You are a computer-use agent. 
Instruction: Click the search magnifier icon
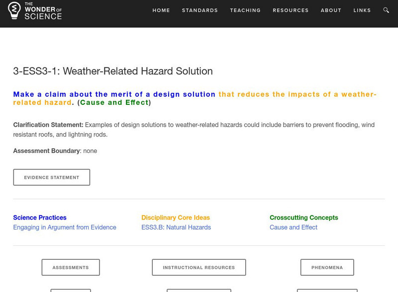[x=385, y=10]
